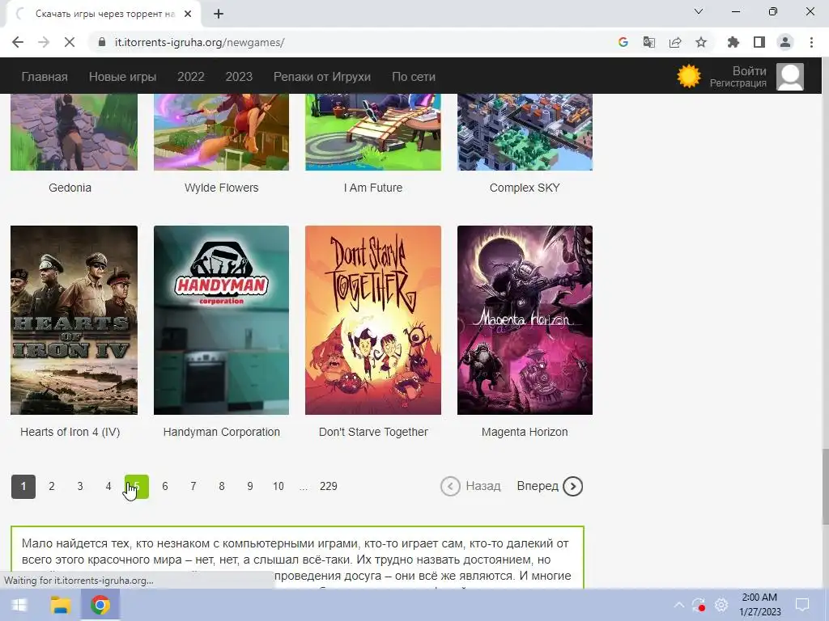Open the По сети menu item
The image size is (829, 621).
(x=414, y=77)
